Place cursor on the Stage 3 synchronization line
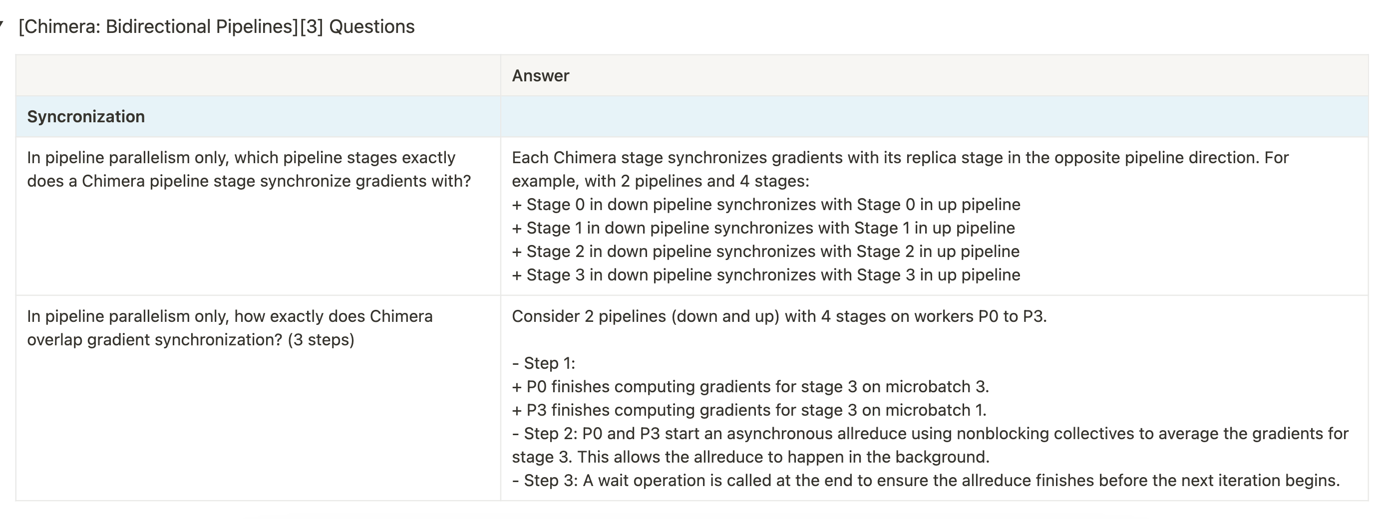 (x=766, y=275)
